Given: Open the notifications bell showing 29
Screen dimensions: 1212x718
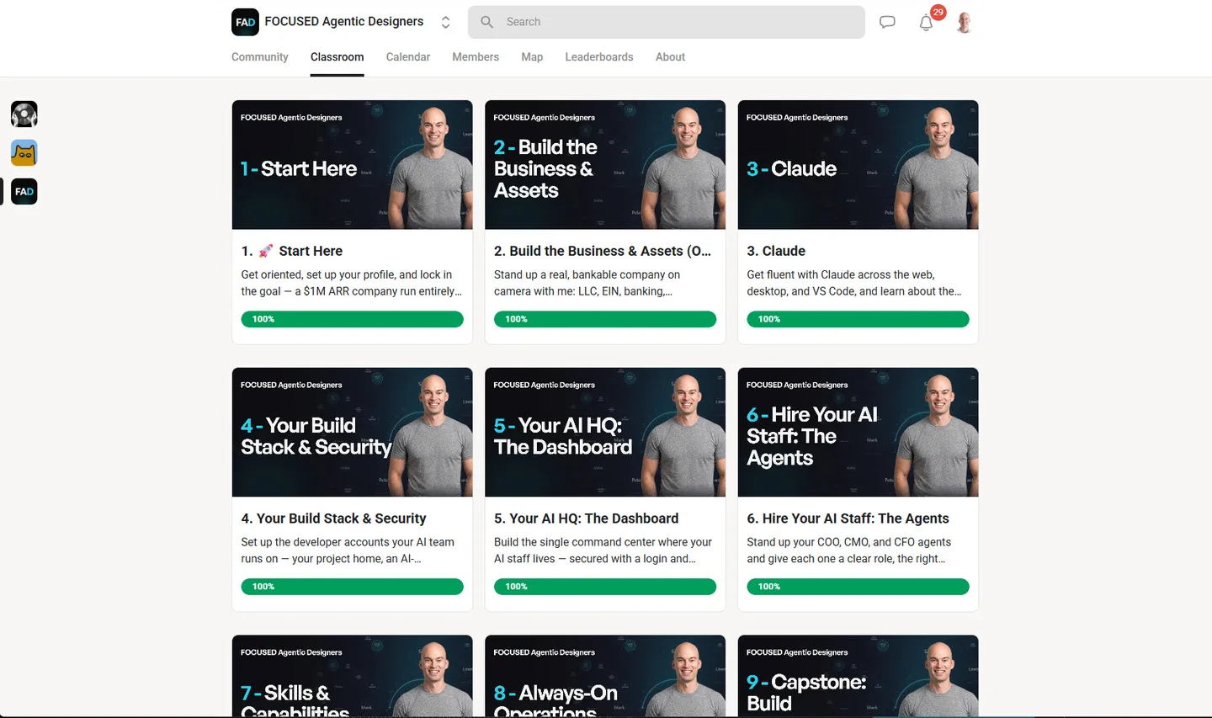Looking at the screenshot, I should (927, 22).
